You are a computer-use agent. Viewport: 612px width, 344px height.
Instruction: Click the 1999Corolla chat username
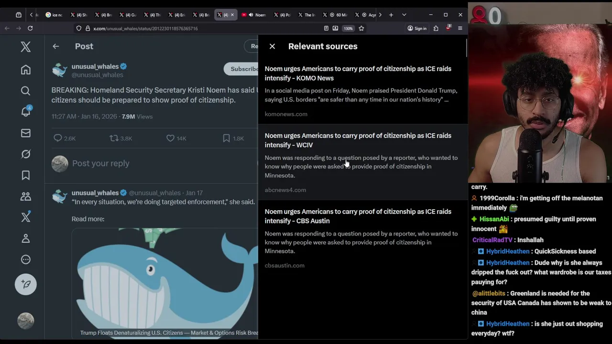point(497,198)
